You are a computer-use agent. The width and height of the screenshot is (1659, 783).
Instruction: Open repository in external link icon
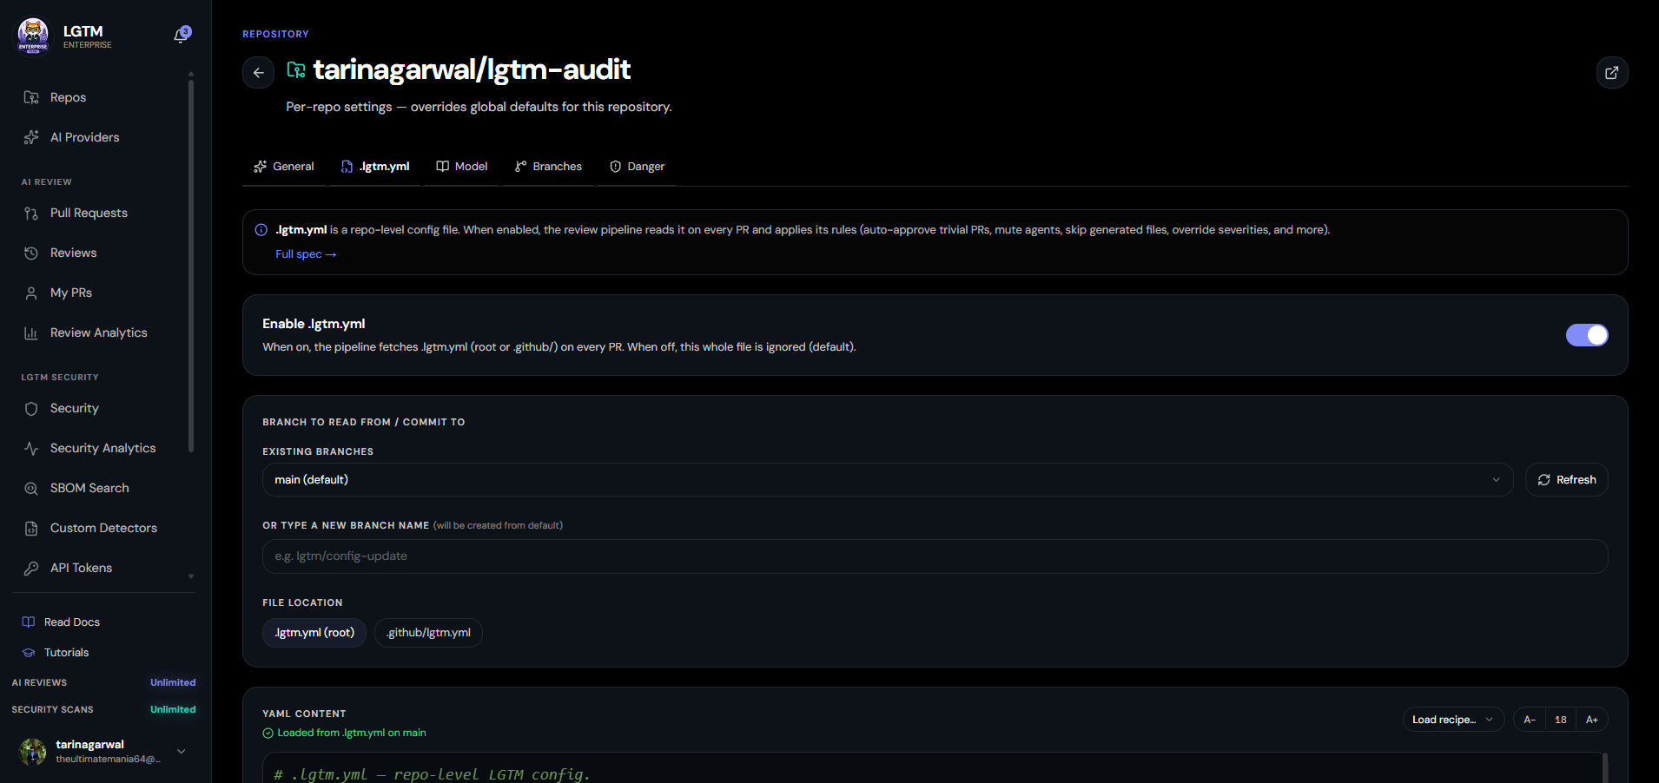1612,73
